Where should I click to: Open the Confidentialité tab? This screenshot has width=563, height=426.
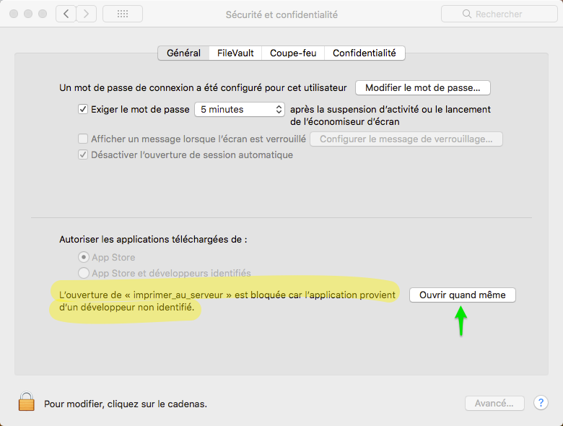click(x=364, y=53)
